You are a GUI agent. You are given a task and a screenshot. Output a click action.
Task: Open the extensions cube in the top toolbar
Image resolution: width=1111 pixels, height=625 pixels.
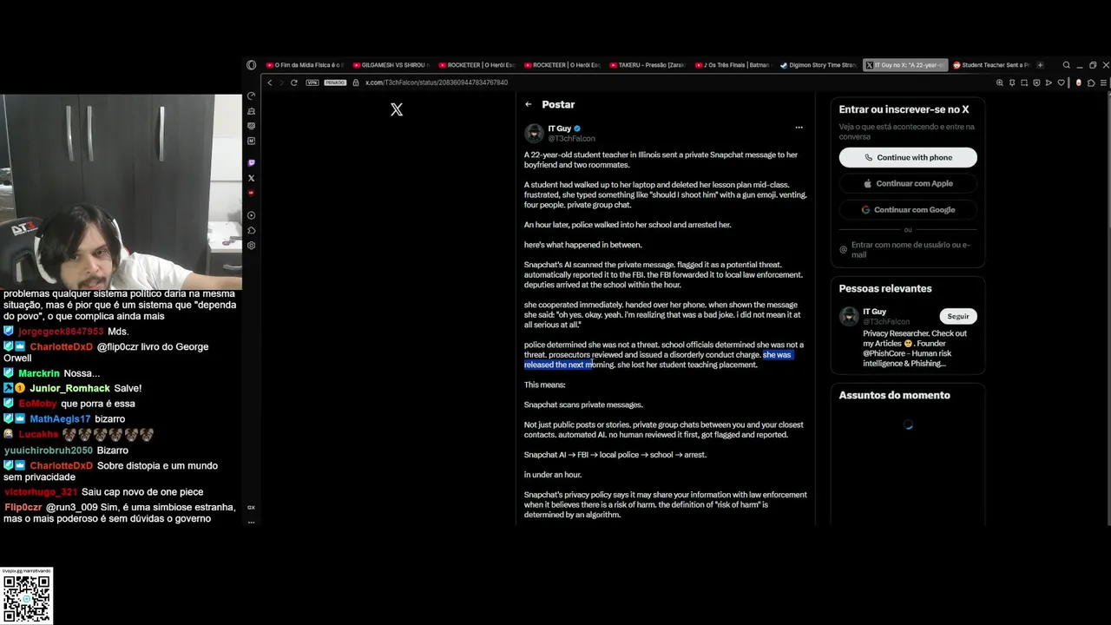tap(1091, 82)
